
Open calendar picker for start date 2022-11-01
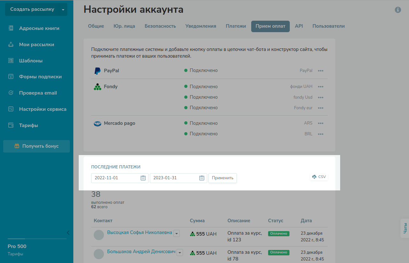(x=143, y=178)
